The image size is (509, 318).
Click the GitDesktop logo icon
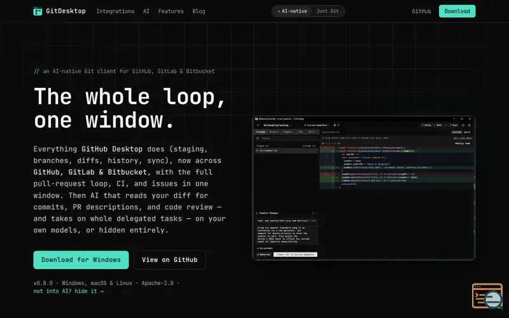pos(38,11)
